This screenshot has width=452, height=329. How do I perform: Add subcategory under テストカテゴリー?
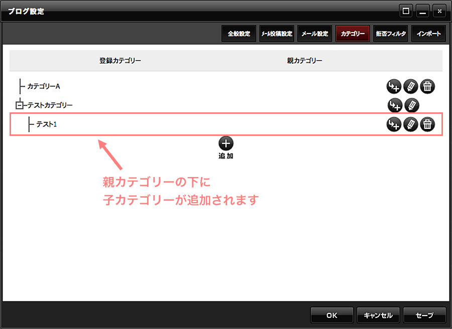pos(395,105)
